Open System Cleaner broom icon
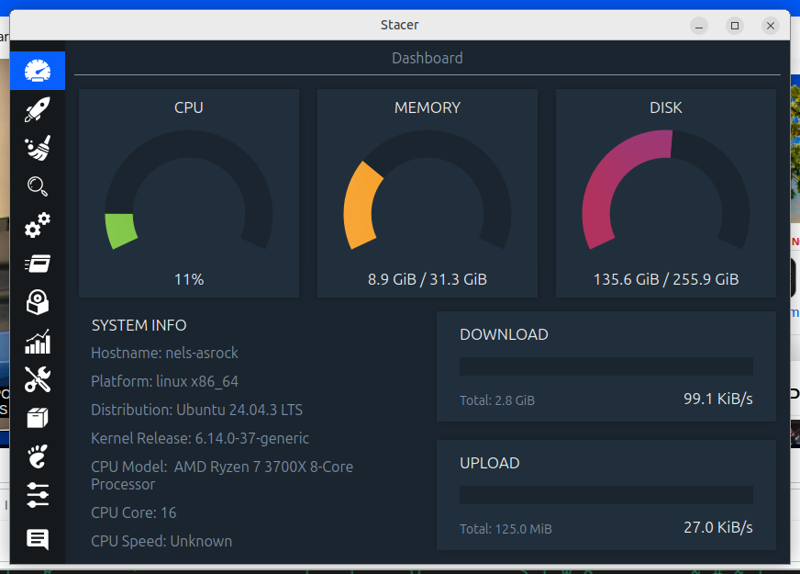Viewport: 800px width, 574px height. coord(38,148)
